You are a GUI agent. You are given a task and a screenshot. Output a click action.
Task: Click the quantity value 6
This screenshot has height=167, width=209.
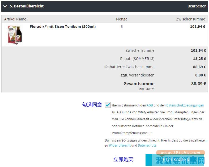[122, 27]
